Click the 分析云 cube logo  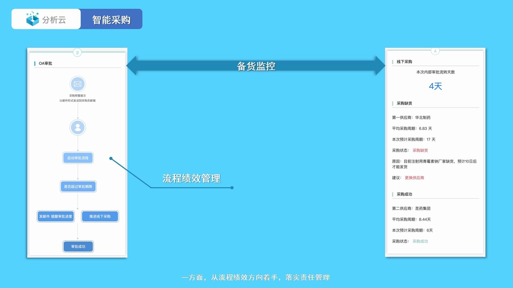point(33,19)
